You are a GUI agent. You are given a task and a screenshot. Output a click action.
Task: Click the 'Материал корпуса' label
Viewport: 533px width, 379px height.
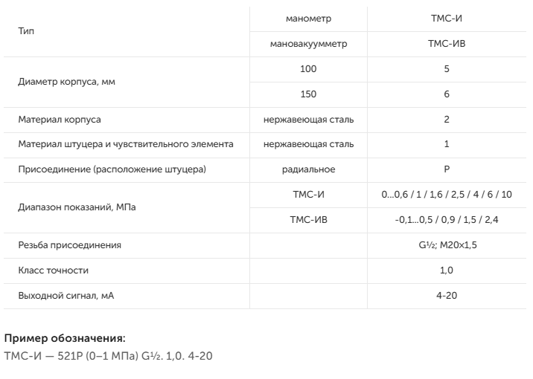(x=60, y=120)
